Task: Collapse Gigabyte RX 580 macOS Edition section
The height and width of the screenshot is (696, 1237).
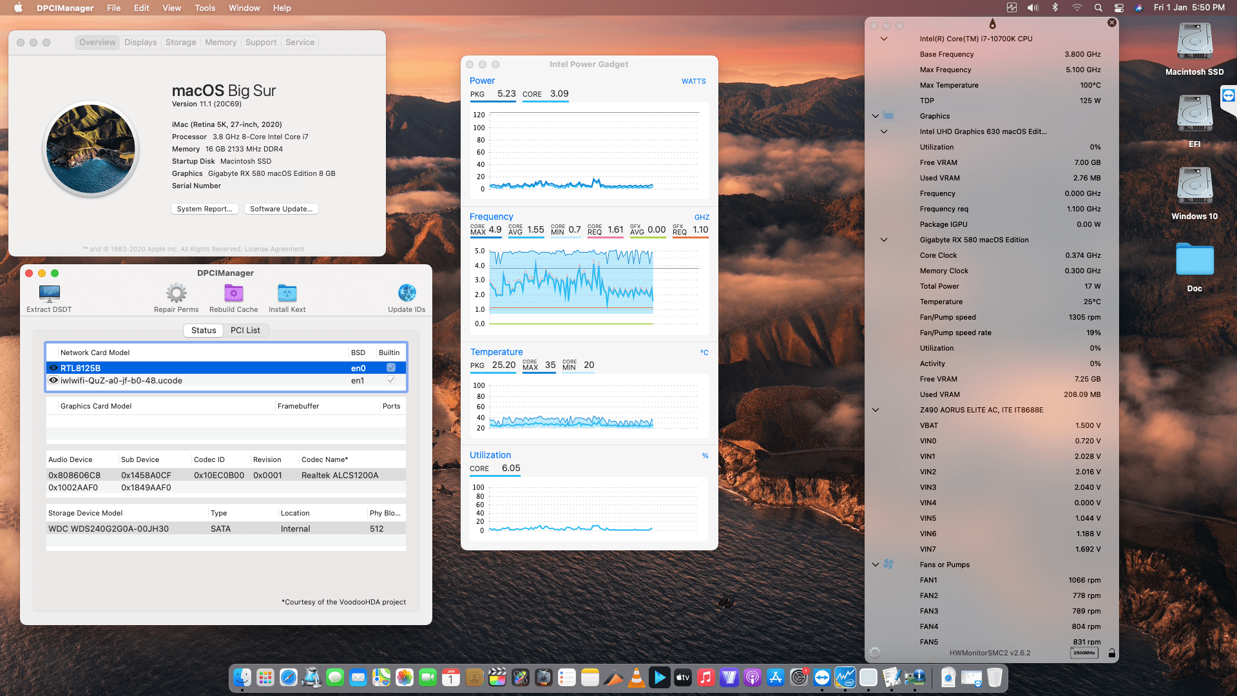Action: point(884,240)
